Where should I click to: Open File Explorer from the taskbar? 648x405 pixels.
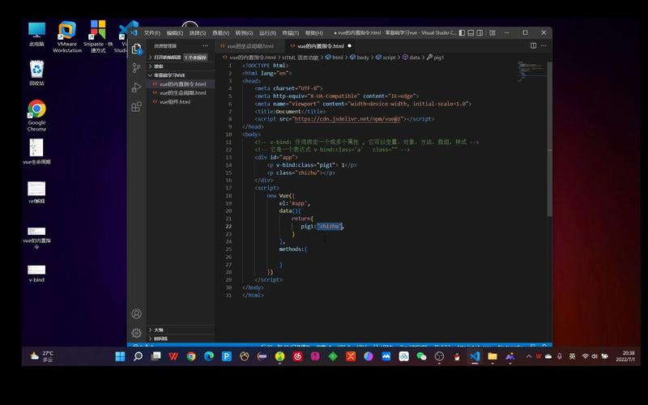coord(492,356)
